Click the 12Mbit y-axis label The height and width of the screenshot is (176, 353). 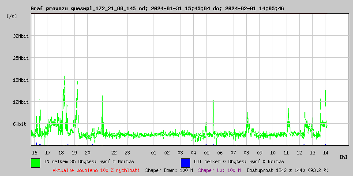click(x=21, y=102)
